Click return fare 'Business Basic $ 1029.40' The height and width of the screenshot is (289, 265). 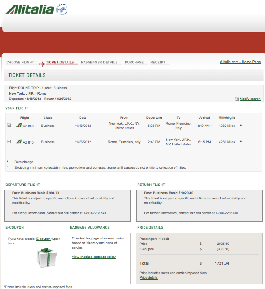173,193
